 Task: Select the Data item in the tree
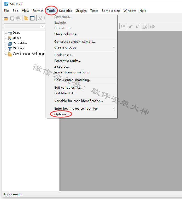pyautogui.click(x=16, y=33)
